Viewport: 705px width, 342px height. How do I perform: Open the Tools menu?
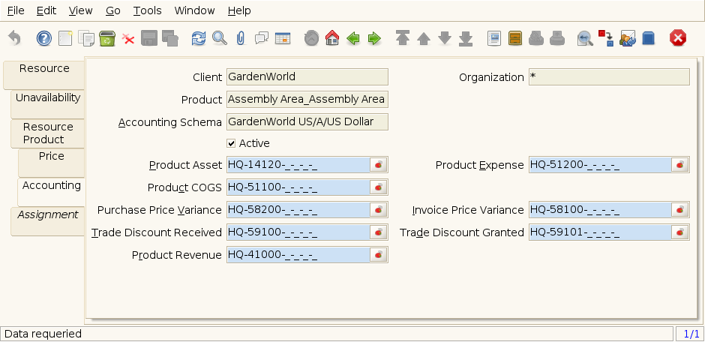click(147, 10)
